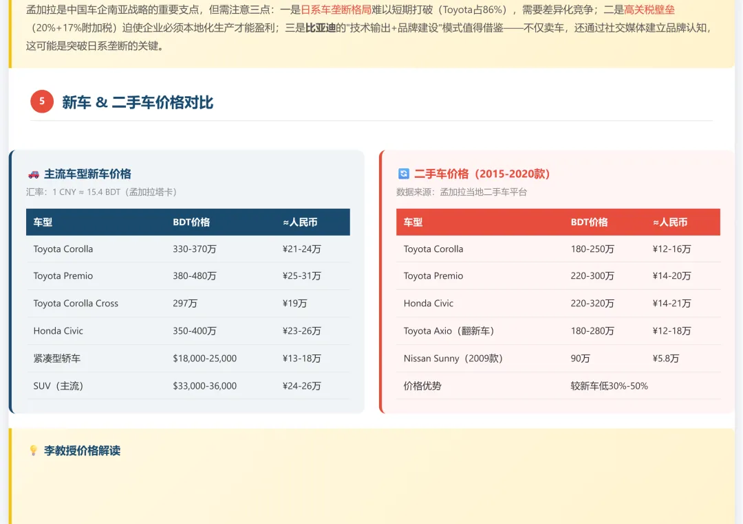743x524 pixels.
Task: Click the $33,000-36,000 price cell
Action: (x=205, y=386)
